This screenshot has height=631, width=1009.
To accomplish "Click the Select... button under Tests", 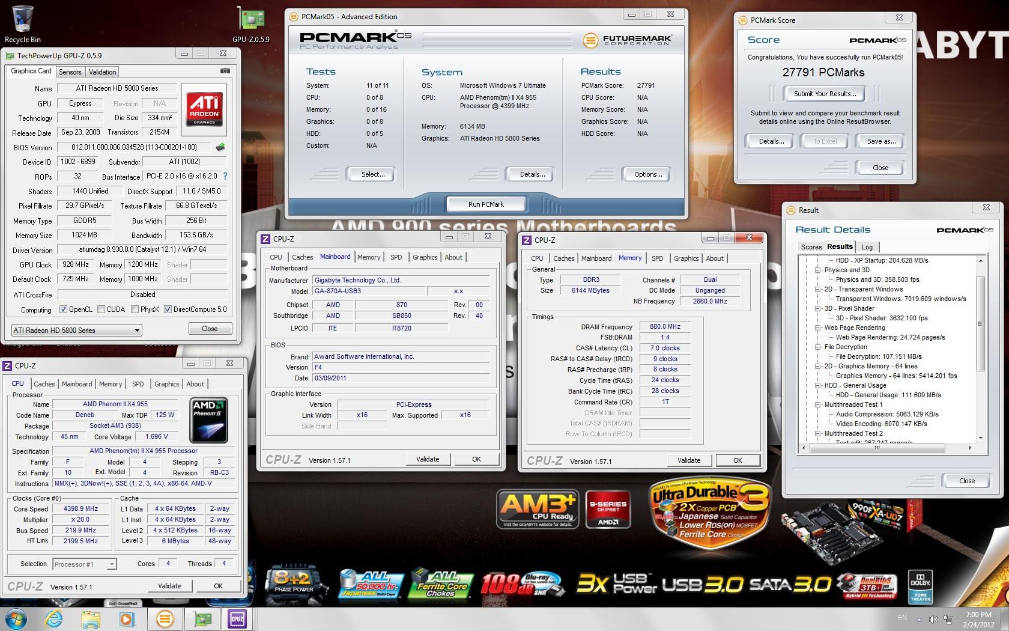I will pyautogui.click(x=372, y=174).
